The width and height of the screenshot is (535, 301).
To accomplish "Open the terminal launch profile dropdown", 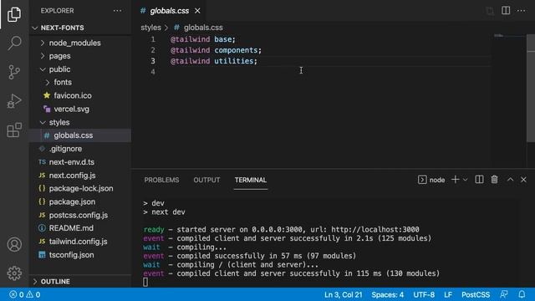I will pos(465,180).
